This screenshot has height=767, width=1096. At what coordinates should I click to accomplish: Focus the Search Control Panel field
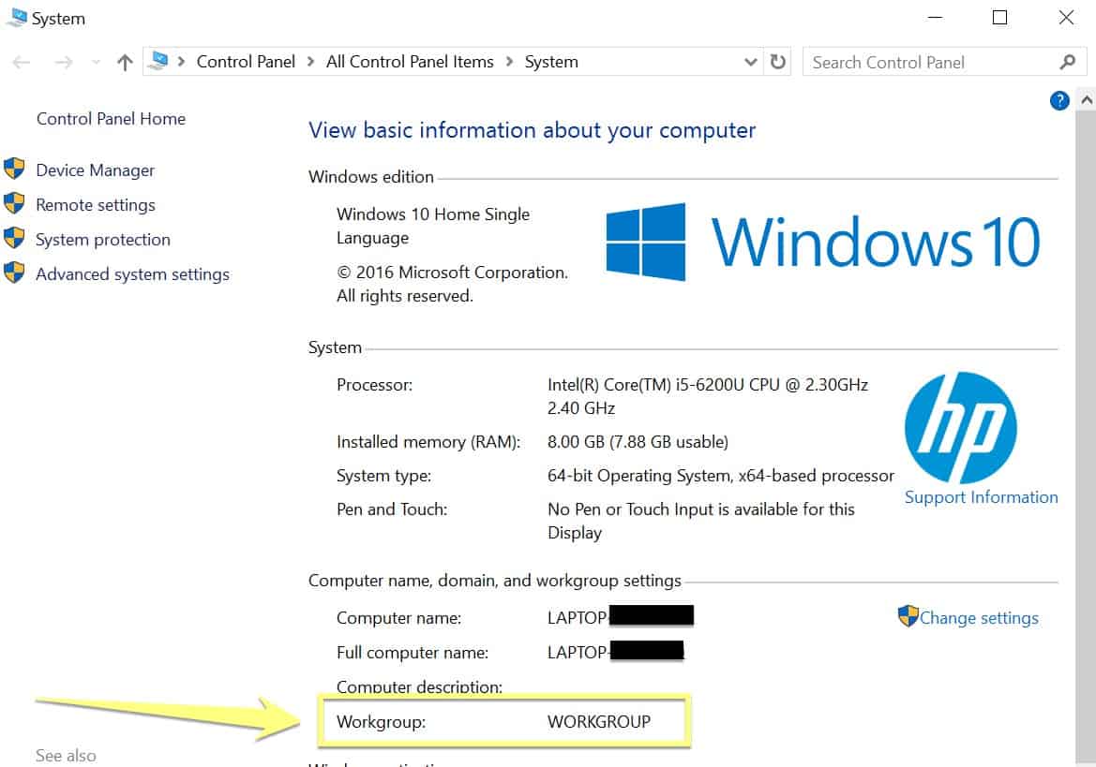pyautogui.click(x=944, y=62)
